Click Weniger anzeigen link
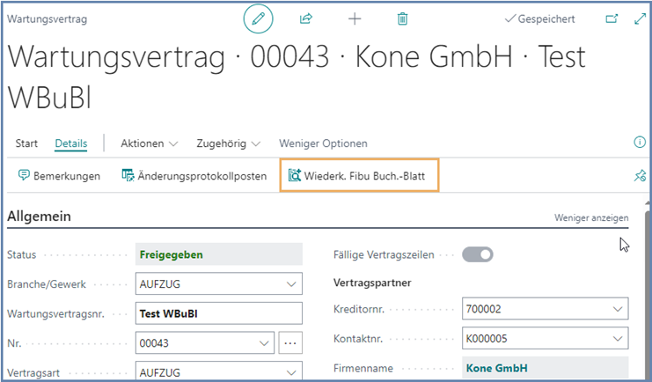This screenshot has width=652, height=382. click(590, 217)
